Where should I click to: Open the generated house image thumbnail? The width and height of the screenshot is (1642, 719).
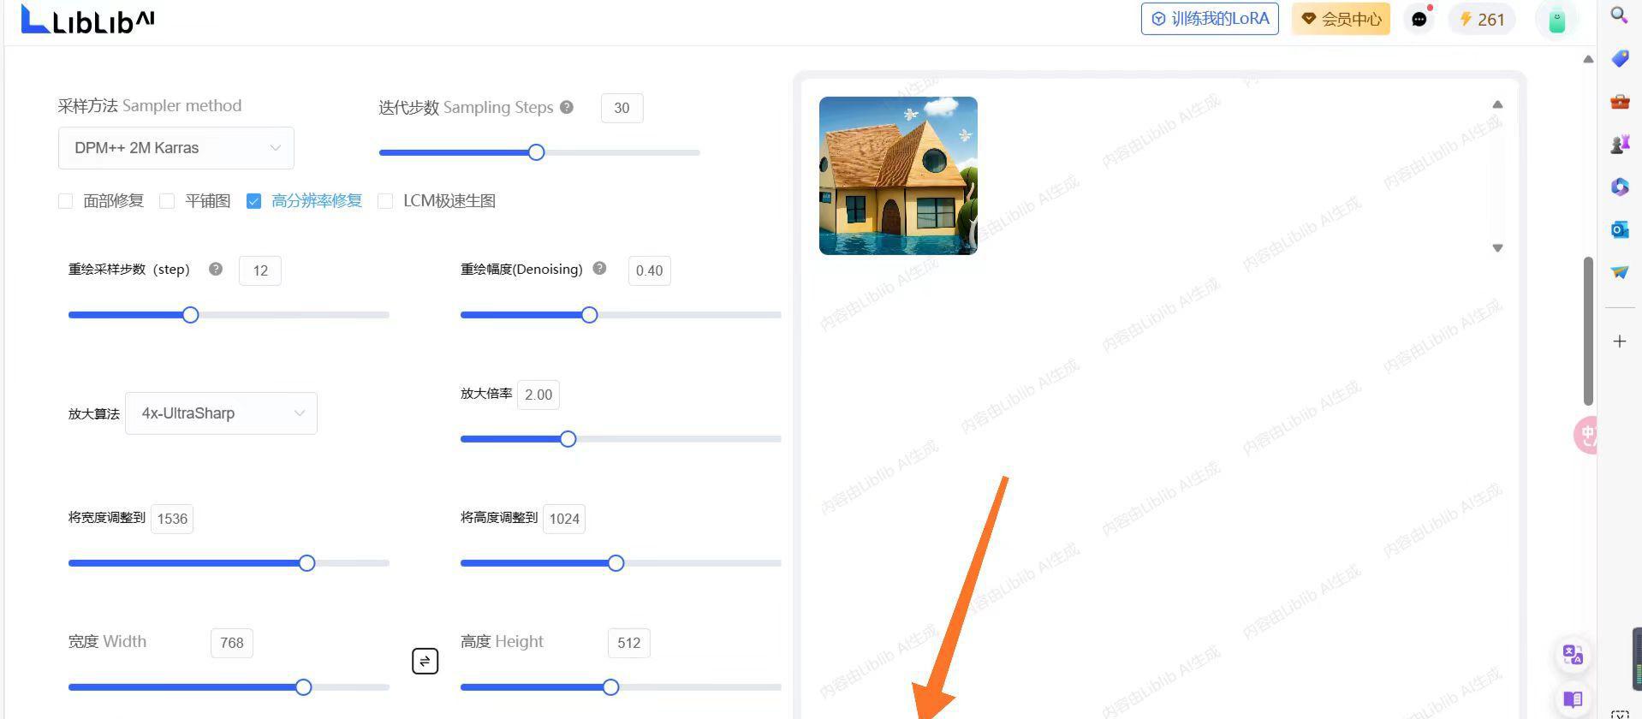898,175
